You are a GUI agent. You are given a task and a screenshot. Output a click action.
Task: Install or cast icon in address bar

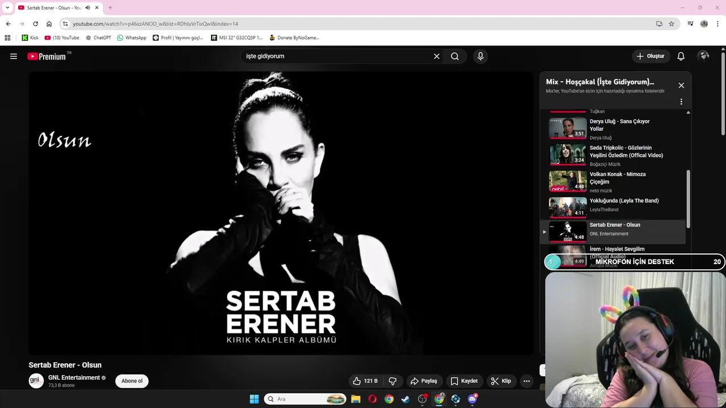pyautogui.click(x=659, y=24)
